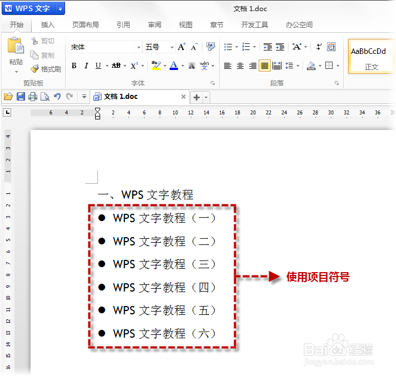The height and width of the screenshot is (376, 396).
Task: Toggle show paragraph marks icon
Action: tap(319, 47)
